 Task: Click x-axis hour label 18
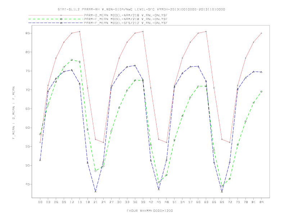(x=87, y=202)
